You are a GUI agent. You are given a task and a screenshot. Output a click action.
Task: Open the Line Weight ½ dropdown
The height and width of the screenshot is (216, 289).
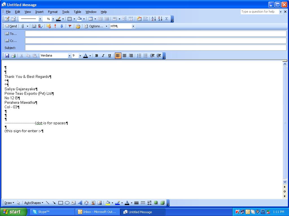click(53, 19)
